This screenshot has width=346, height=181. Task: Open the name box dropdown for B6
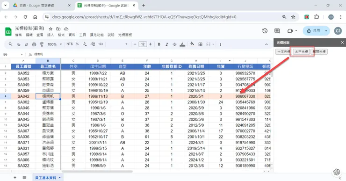(x=22, y=54)
